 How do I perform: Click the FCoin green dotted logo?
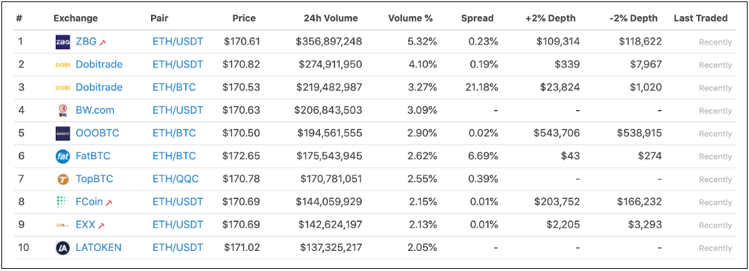coord(63,202)
